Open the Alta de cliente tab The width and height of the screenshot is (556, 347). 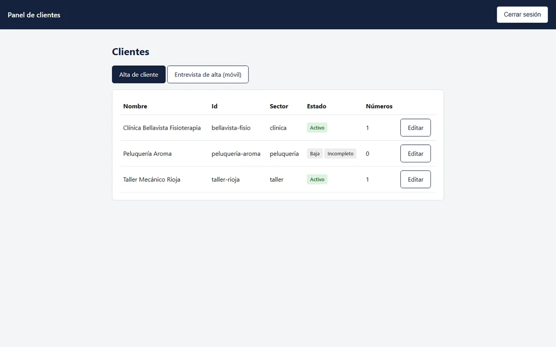coord(139,74)
